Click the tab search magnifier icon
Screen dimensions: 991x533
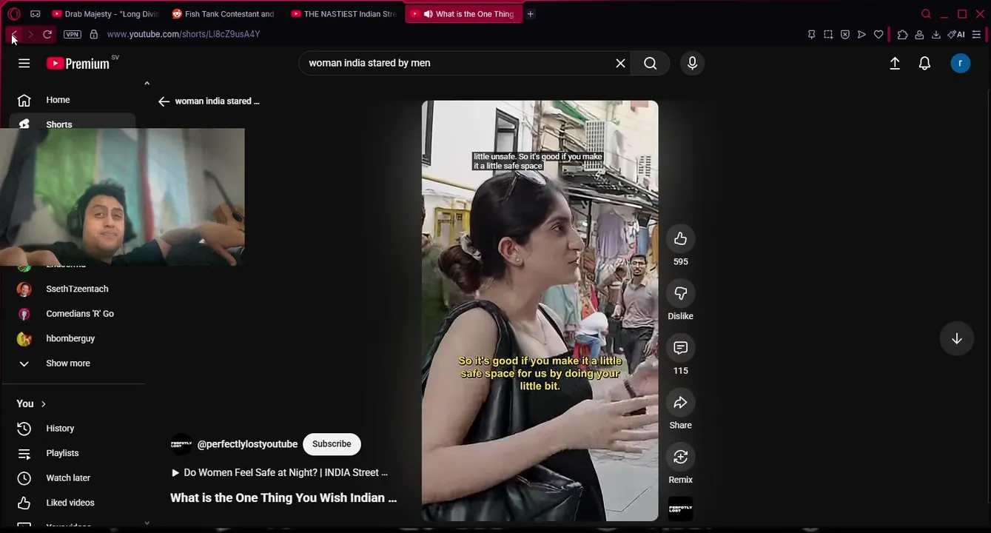pos(926,13)
